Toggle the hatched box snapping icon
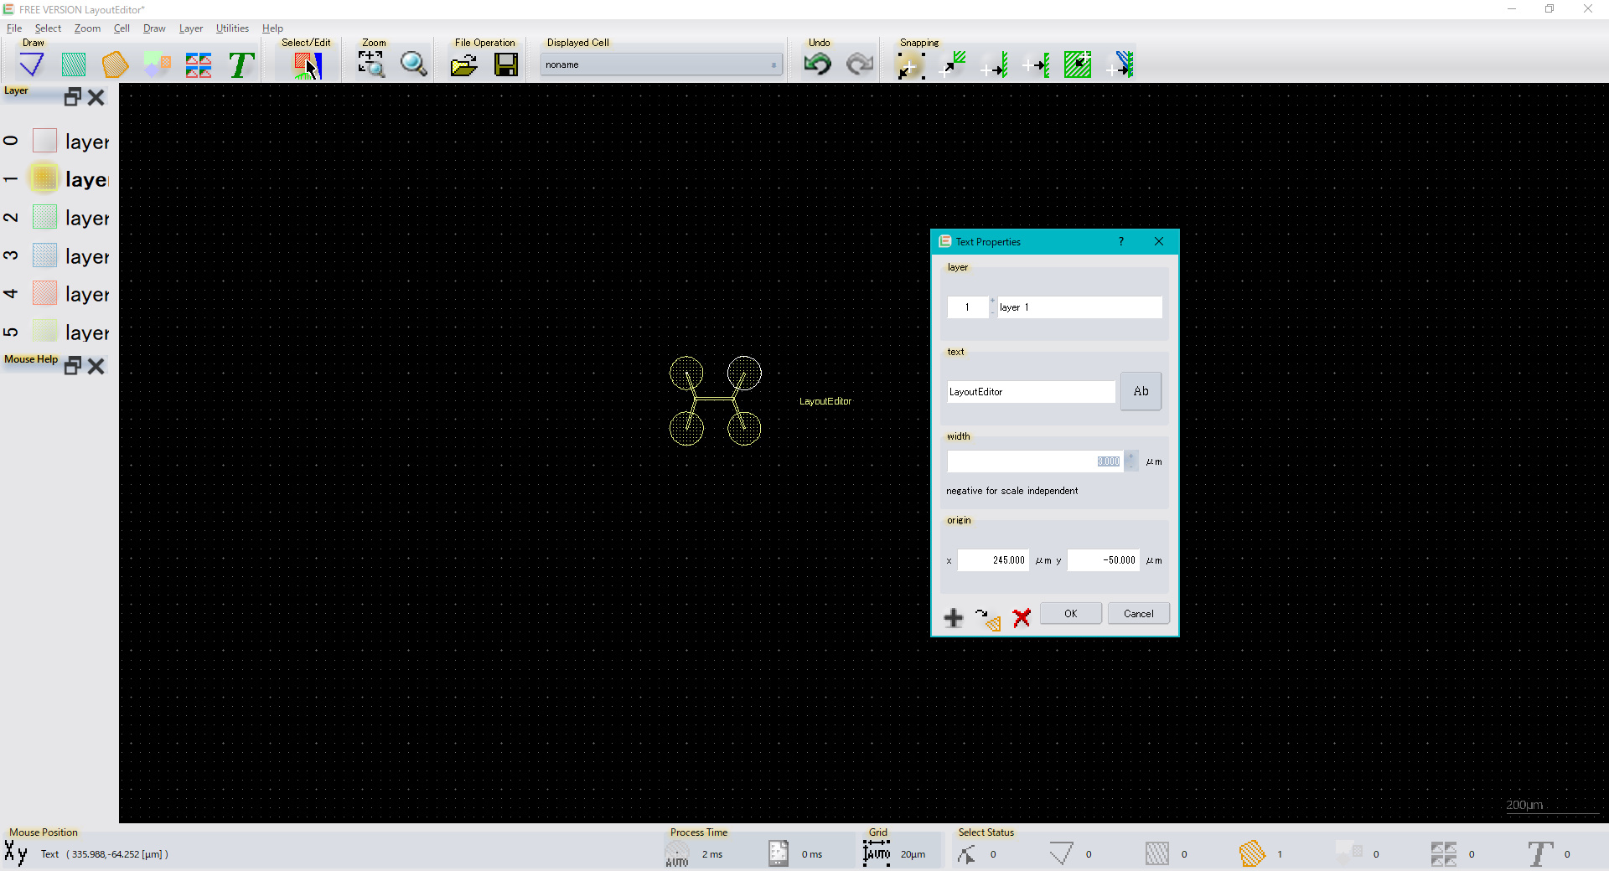 (1078, 64)
